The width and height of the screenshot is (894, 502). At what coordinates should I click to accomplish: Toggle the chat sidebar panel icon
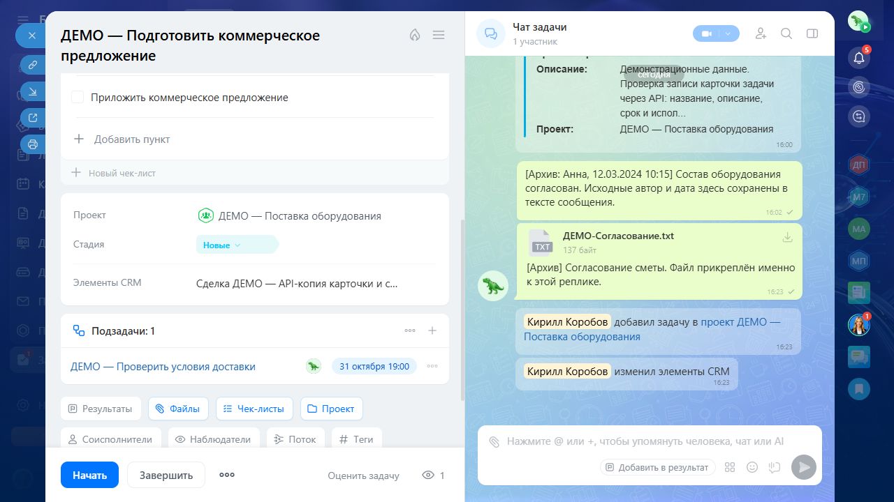812,33
